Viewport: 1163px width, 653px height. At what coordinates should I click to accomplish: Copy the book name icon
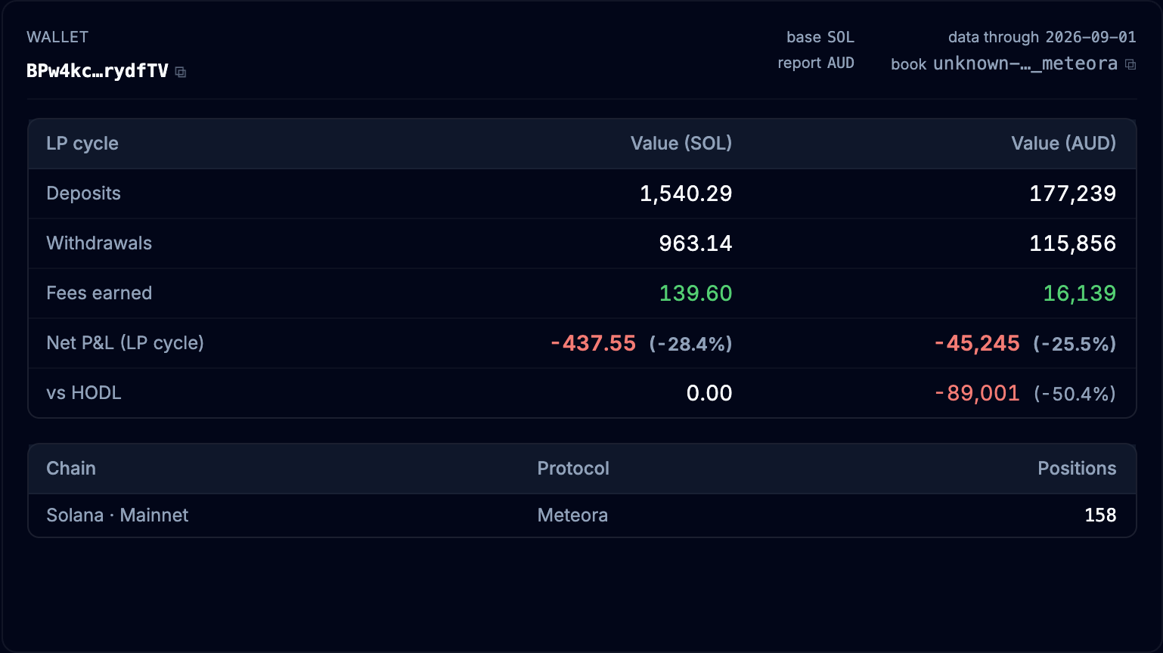pos(1130,64)
